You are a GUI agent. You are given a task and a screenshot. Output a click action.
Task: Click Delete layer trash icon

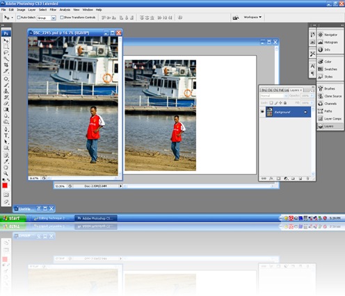[x=308, y=179]
